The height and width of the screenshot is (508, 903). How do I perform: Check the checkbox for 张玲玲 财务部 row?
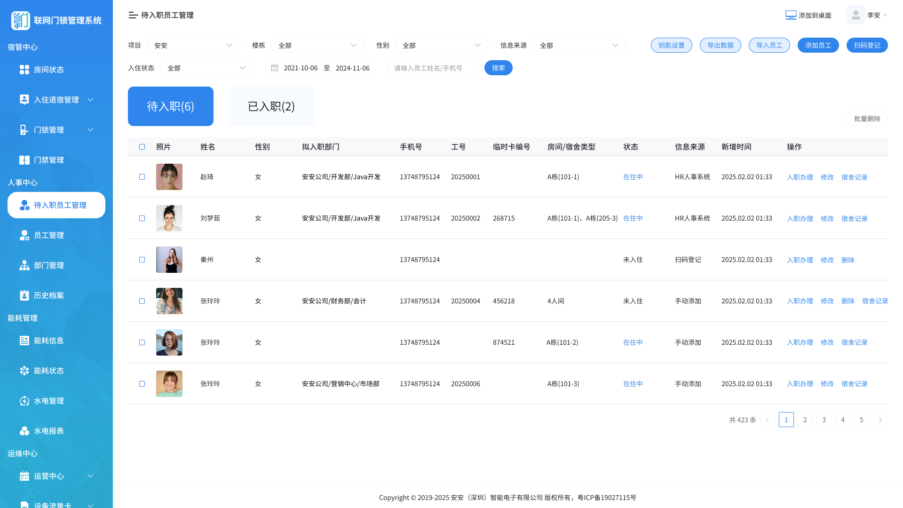[142, 301]
